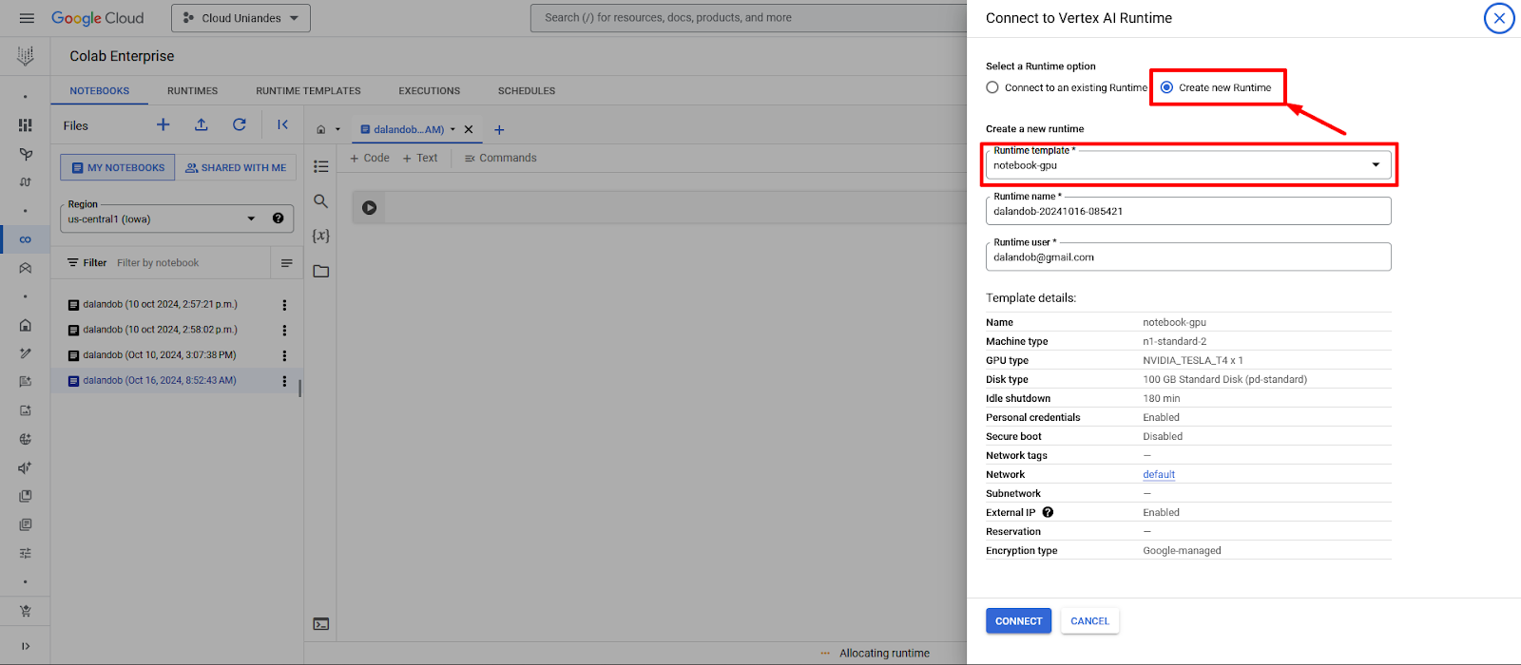The height and width of the screenshot is (665, 1521).
Task: Open actions menu for notebook dated 8:52:43 AM
Action: coord(284,381)
